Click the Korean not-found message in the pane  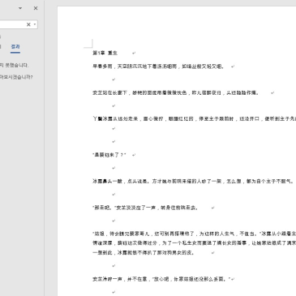click(x=14, y=65)
